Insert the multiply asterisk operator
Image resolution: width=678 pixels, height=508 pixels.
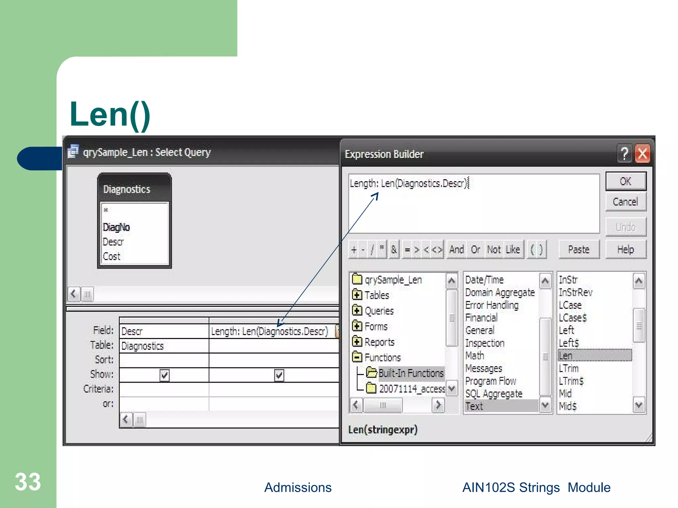coord(382,249)
